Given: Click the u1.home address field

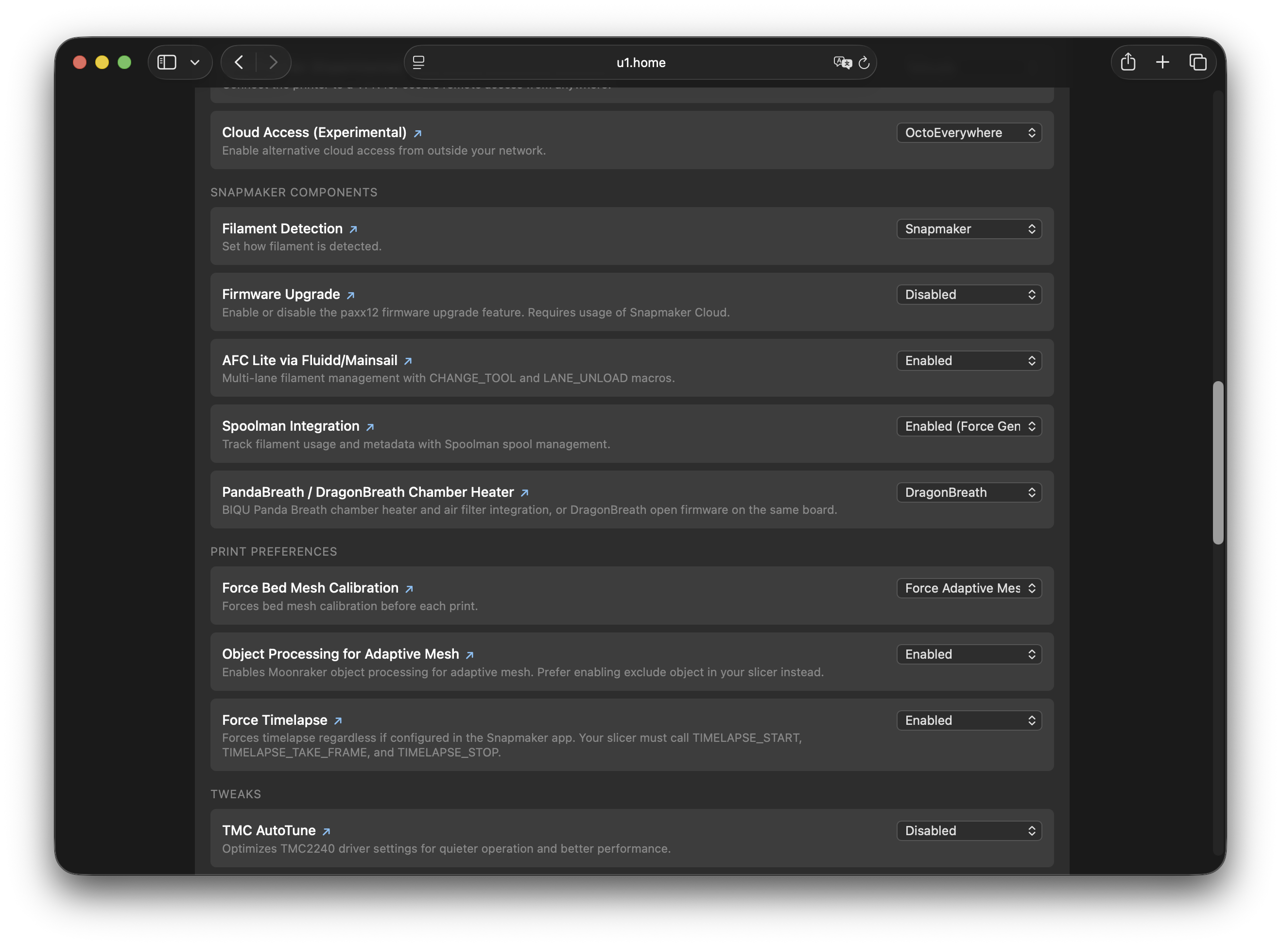Looking at the screenshot, I should (x=640, y=63).
